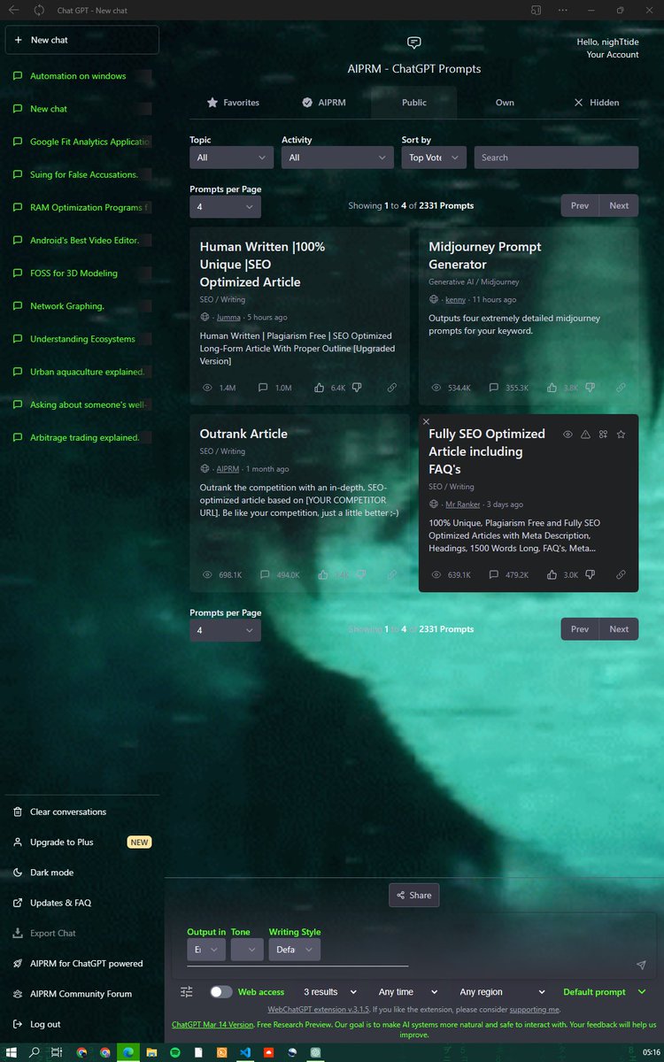Click the send message paper plane icon
The height and width of the screenshot is (1062, 664).
[641, 965]
